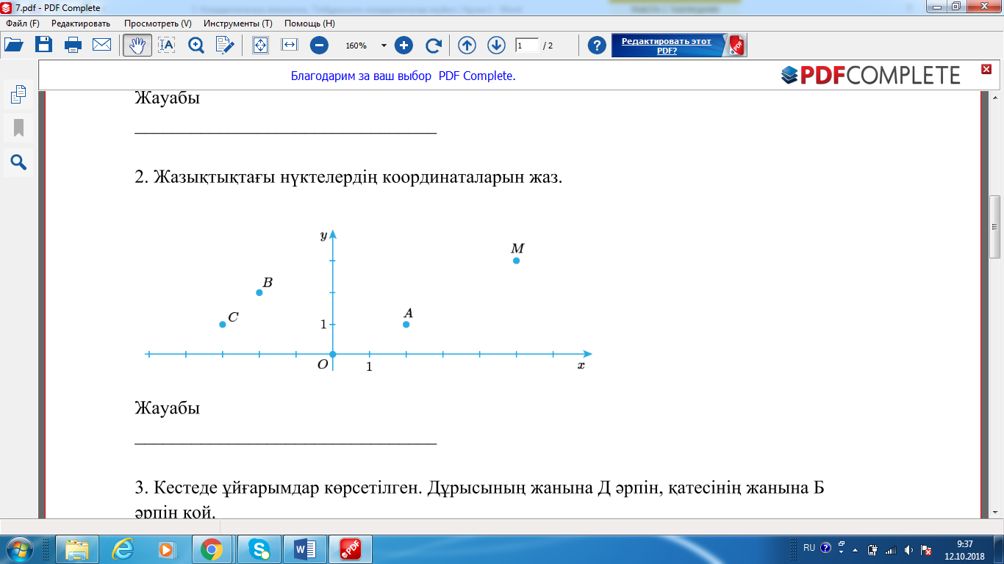Open Google Chrome from the taskbar
The image size is (1004, 564).
[x=212, y=549]
